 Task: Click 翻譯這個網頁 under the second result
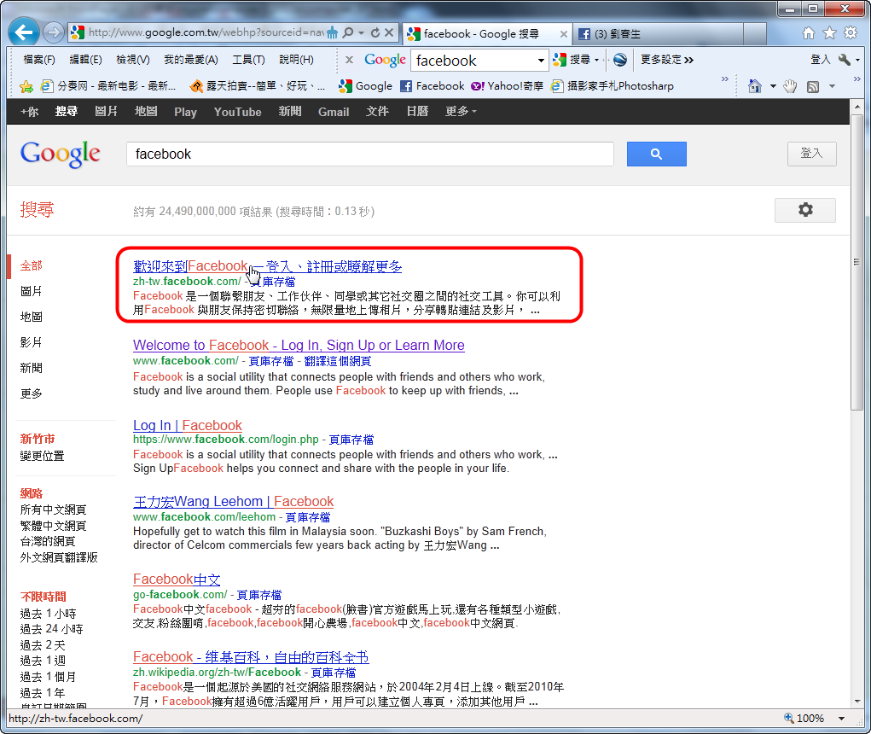[x=338, y=361]
